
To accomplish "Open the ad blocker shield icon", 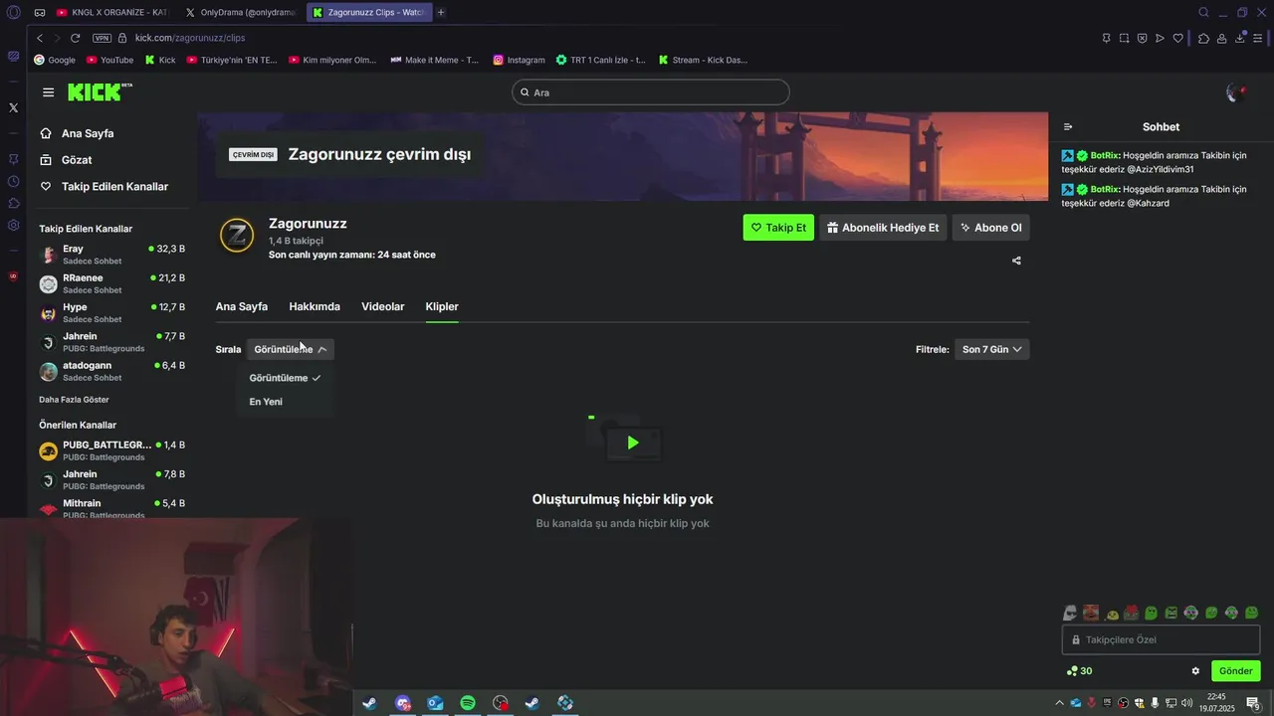I will coord(1142,38).
